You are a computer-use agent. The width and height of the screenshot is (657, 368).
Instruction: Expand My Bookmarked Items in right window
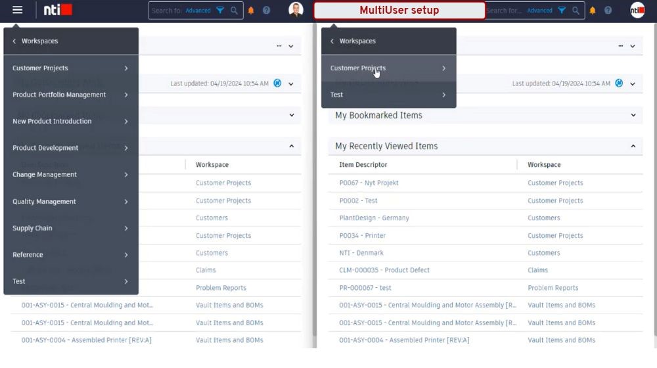pos(633,115)
